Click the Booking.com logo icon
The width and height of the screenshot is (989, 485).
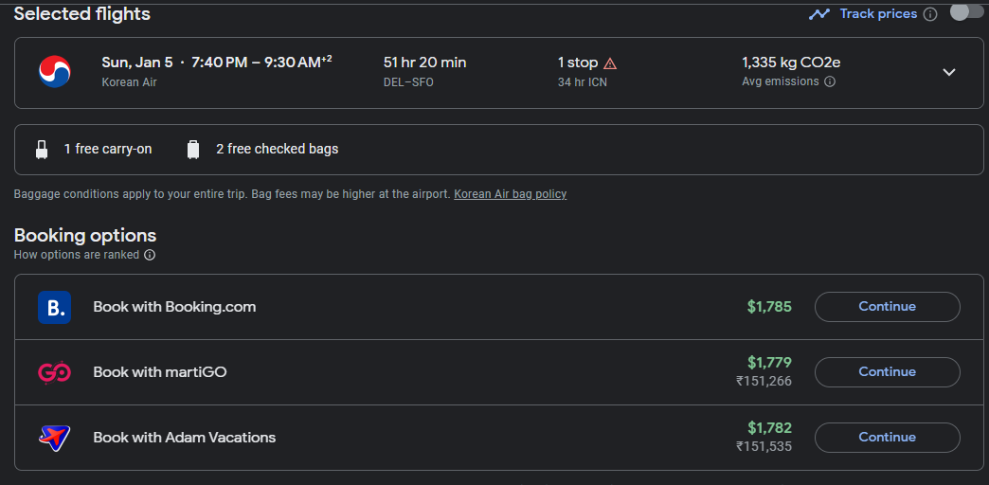click(x=54, y=307)
